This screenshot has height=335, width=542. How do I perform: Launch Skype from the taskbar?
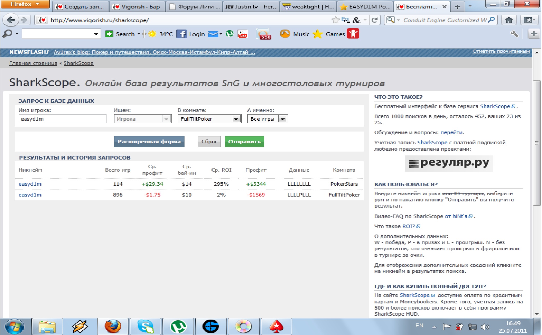click(146, 327)
